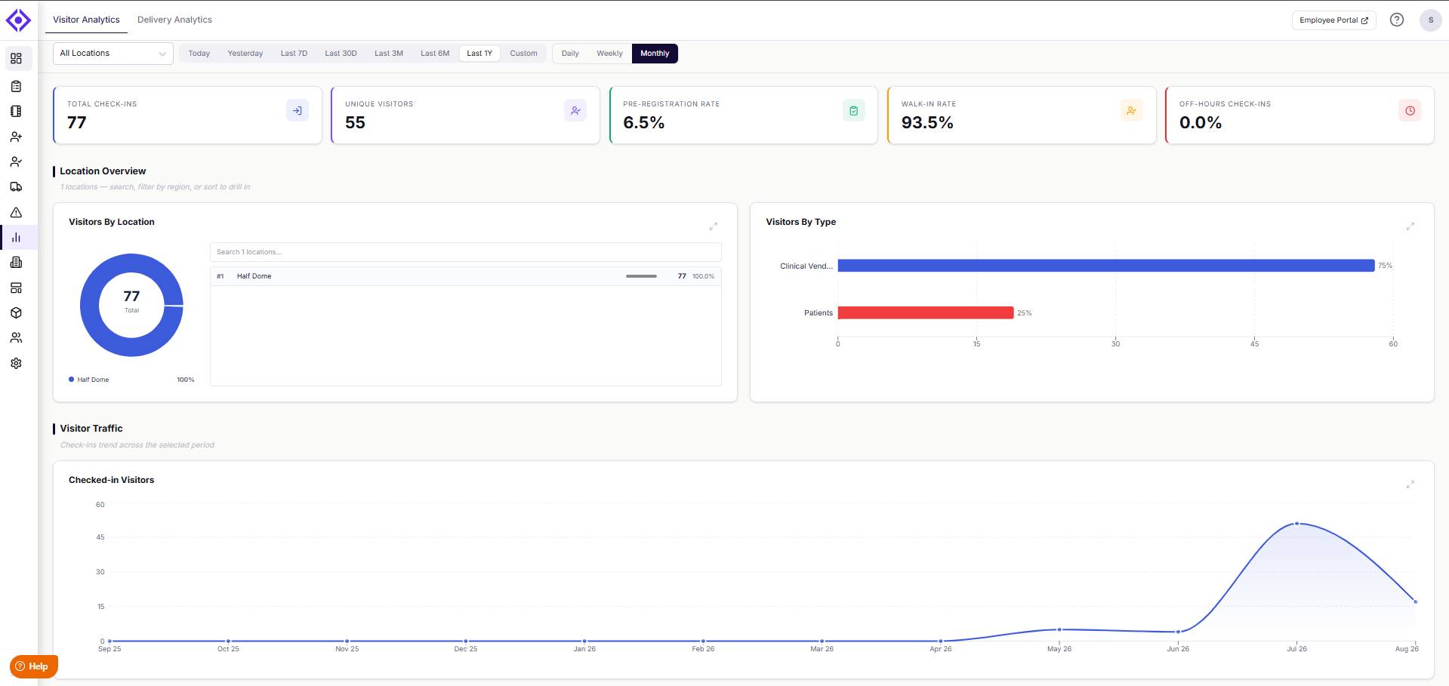
Task: Expand the Checked-in Visitors chart
Action: [1410, 485]
